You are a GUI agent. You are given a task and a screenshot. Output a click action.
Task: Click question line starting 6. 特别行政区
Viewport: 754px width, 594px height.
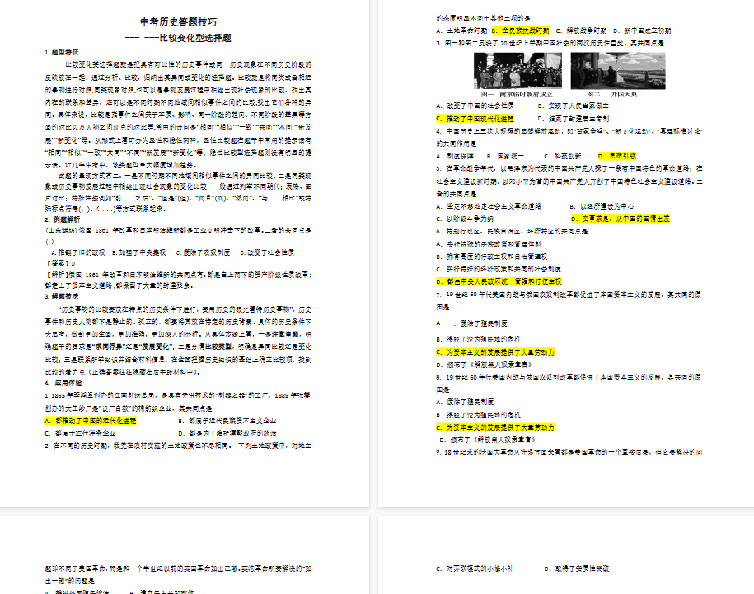point(512,232)
